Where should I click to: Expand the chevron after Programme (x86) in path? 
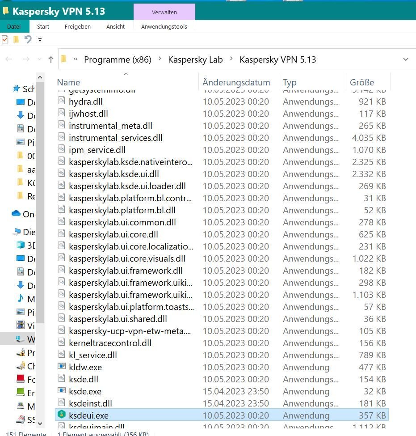coord(160,59)
